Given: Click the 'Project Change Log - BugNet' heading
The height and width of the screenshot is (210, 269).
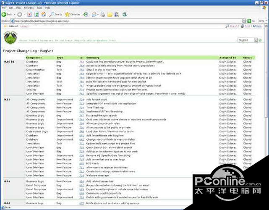Looking at the screenshot, I should coord(28,51).
